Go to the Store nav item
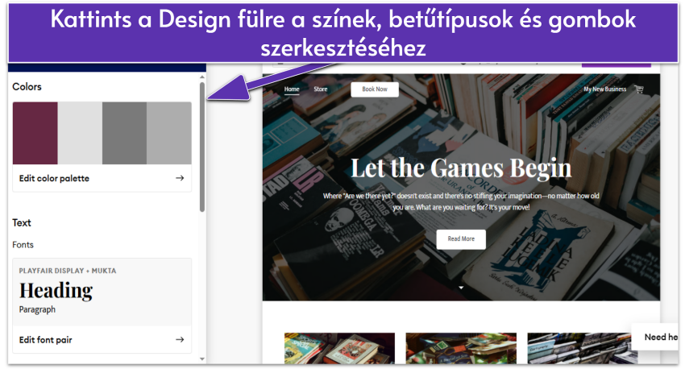This screenshot has height=369, width=685. pyautogui.click(x=320, y=89)
